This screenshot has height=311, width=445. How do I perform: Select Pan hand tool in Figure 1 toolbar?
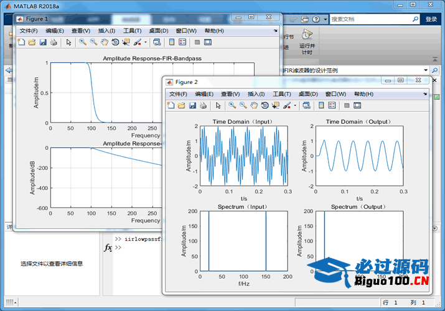coord(105,42)
